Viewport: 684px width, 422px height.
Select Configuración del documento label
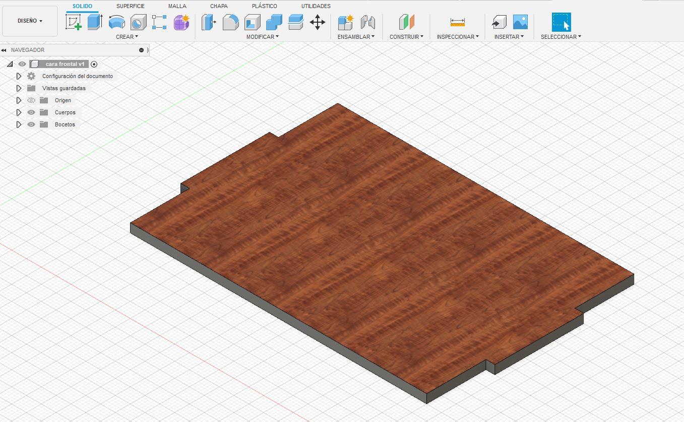coord(78,76)
